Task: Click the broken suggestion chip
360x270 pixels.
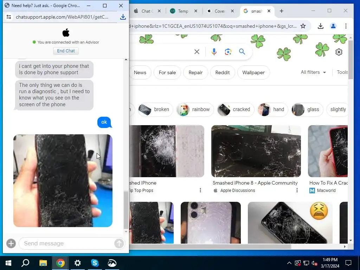Action: click(x=155, y=110)
